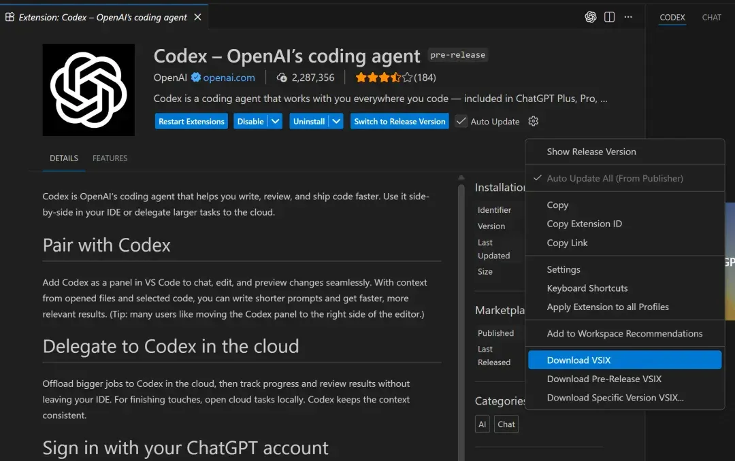Open the openai.com publisher link
The height and width of the screenshot is (461, 735).
(x=229, y=78)
